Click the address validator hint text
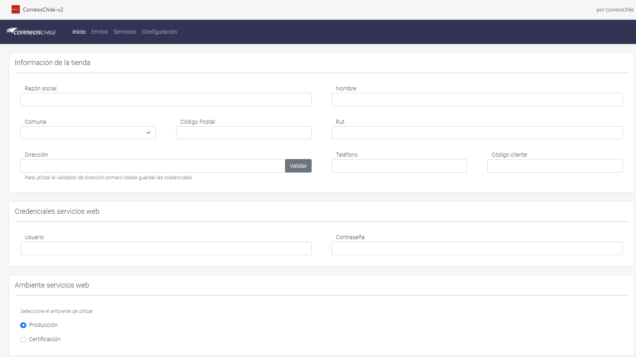Image resolution: width=636 pixels, height=357 pixels. tap(108, 178)
